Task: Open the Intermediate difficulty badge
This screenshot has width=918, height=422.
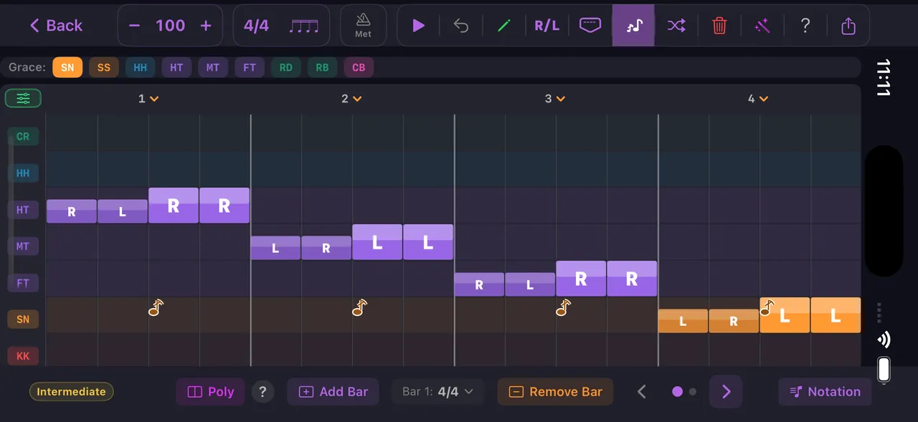Action: pos(72,392)
